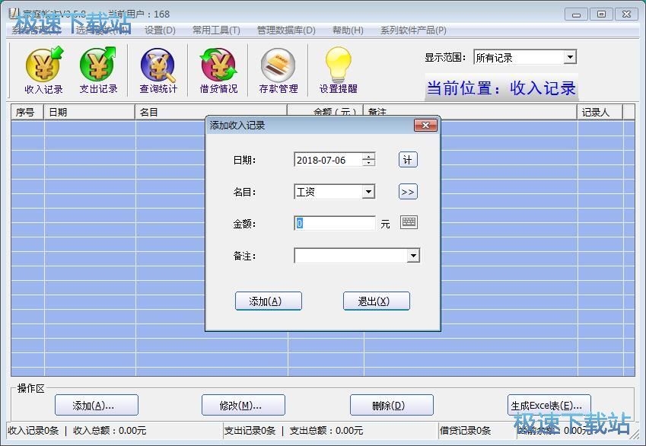Open the 支出记录 expense records icon
The width and height of the screenshot is (646, 446).
pos(98,71)
